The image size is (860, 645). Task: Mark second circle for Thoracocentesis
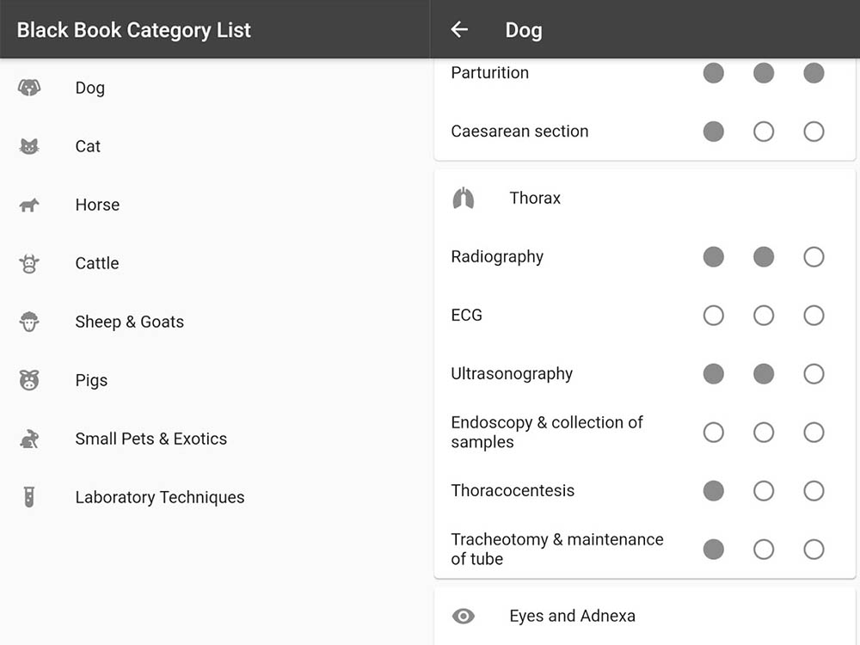click(764, 491)
